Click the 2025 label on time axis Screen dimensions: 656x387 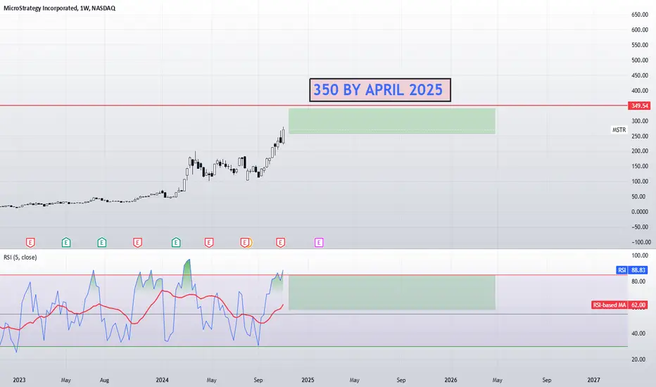[x=308, y=380]
